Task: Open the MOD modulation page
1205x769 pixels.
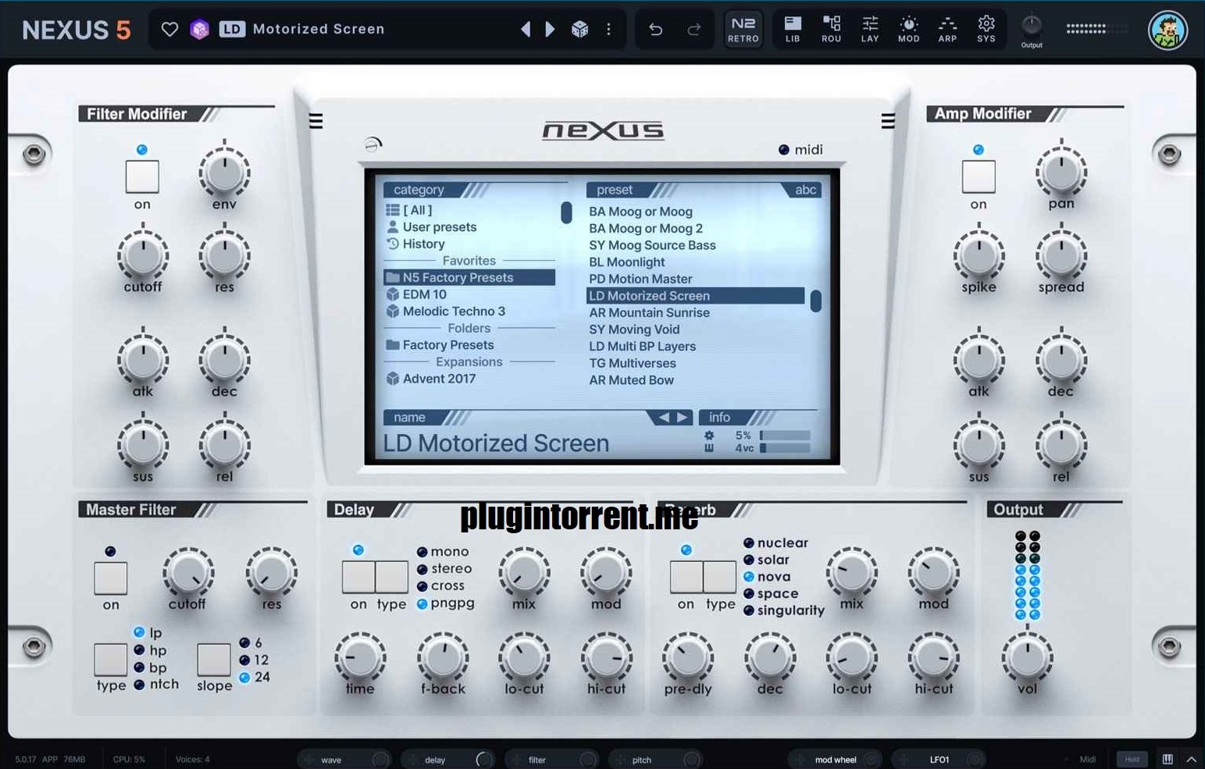Action: [909, 30]
